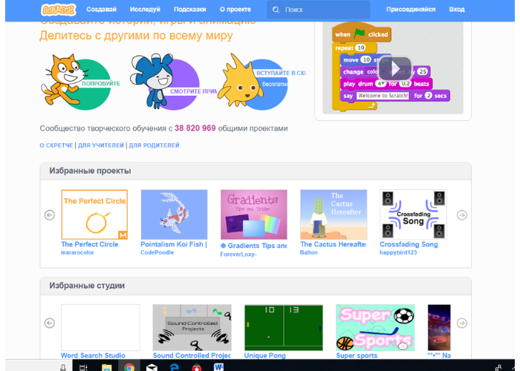Open The Cactus Hereafter thumbnail

point(334,214)
